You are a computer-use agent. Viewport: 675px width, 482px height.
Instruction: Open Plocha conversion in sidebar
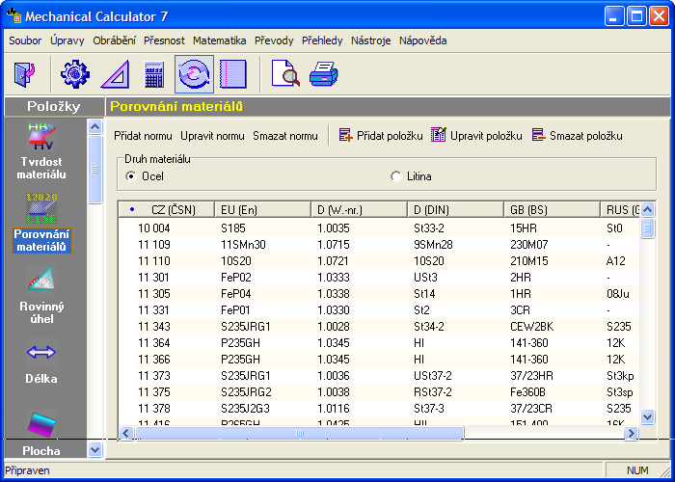coord(41,434)
